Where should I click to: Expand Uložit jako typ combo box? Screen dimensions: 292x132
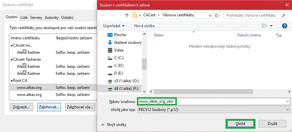214,110
